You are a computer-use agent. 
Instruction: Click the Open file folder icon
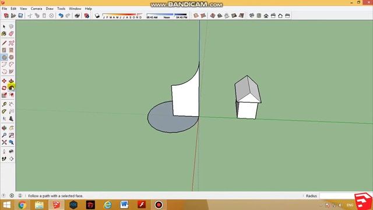click(x=13, y=16)
